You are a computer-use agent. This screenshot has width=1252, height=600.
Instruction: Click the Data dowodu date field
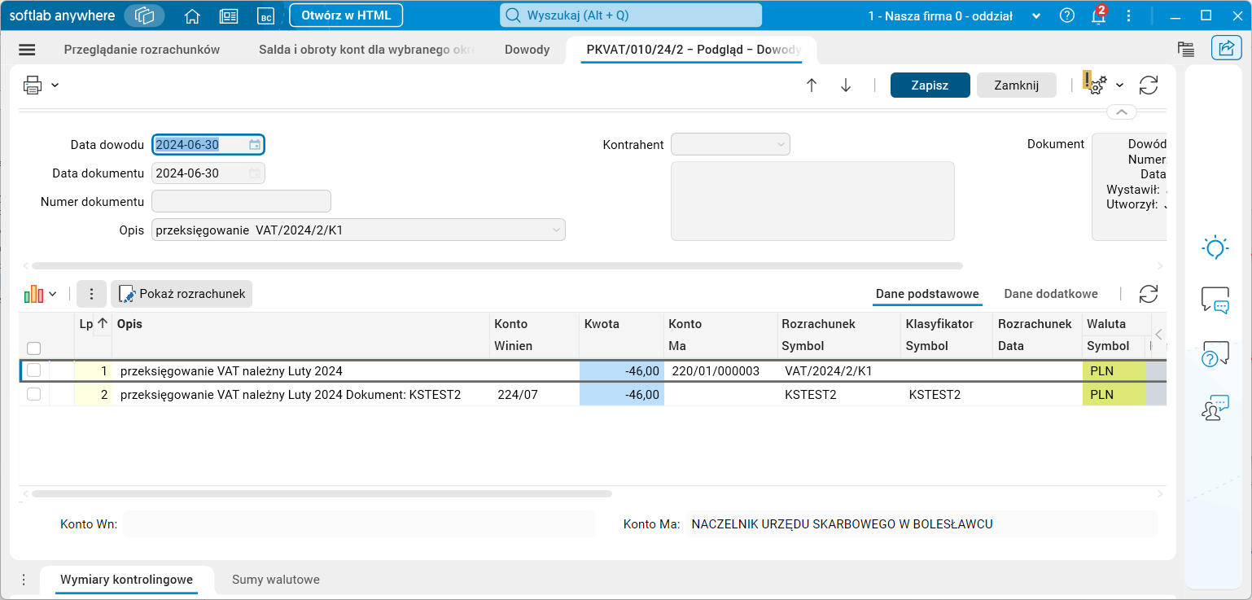click(208, 145)
